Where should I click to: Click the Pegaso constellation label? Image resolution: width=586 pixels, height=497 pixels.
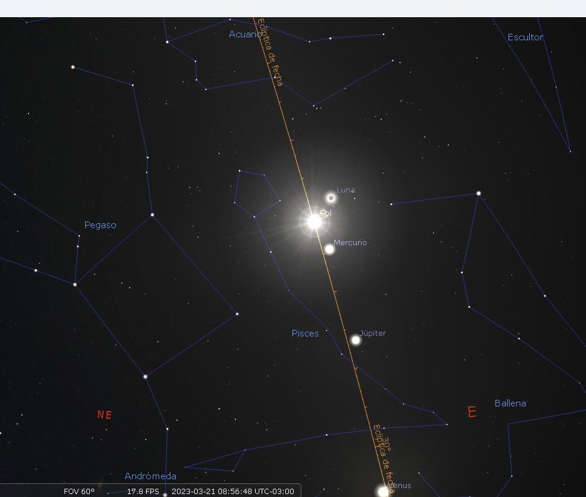click(100, 225)
